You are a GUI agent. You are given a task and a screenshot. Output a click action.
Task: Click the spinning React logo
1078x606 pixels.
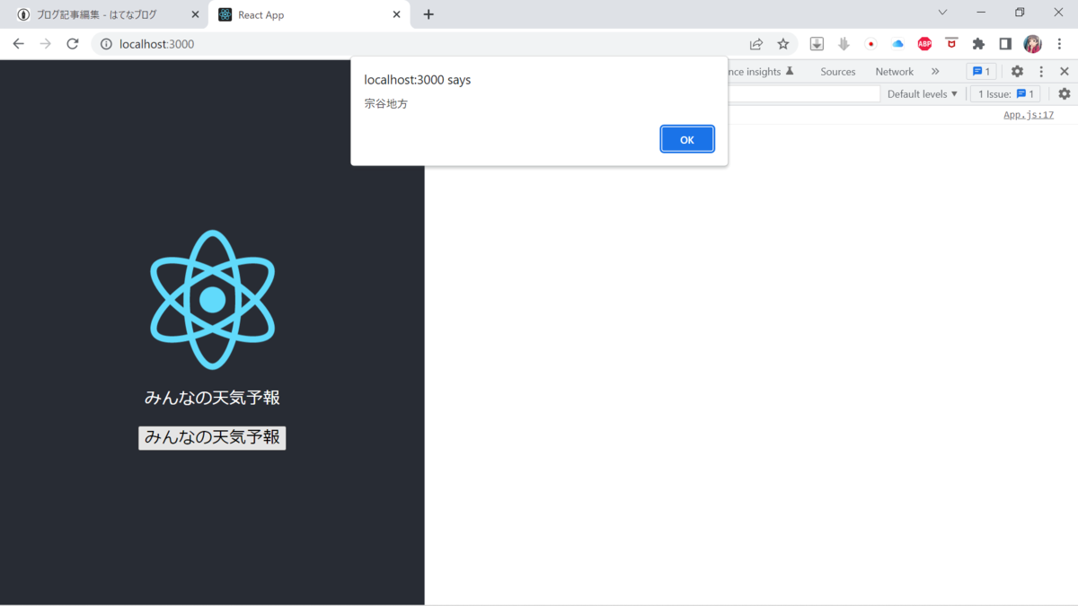[x=212, y=300]
